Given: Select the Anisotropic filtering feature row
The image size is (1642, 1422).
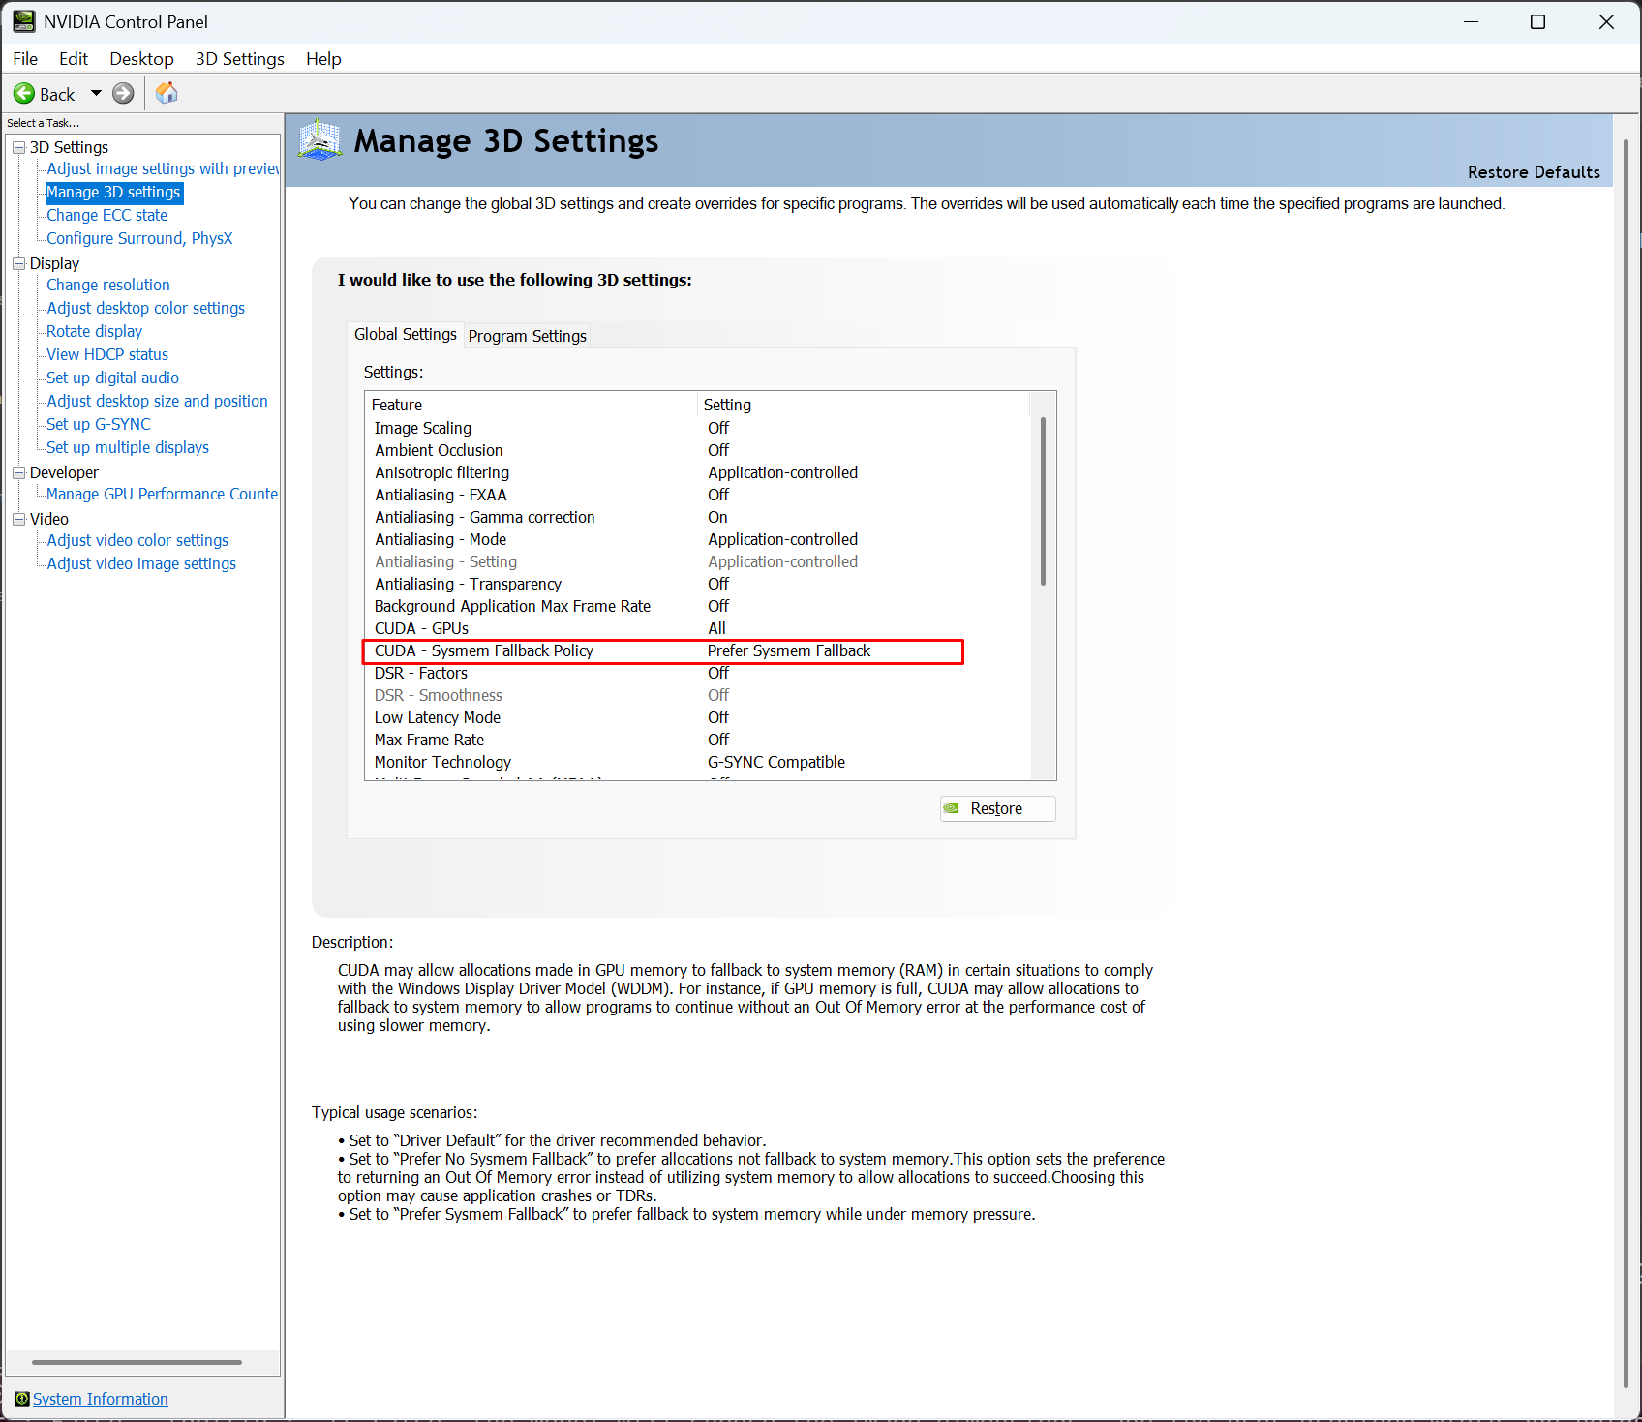Looking at the screenshot, I should 697,472.
